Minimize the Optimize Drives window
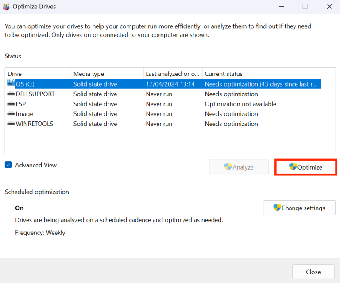 point(282,7)
